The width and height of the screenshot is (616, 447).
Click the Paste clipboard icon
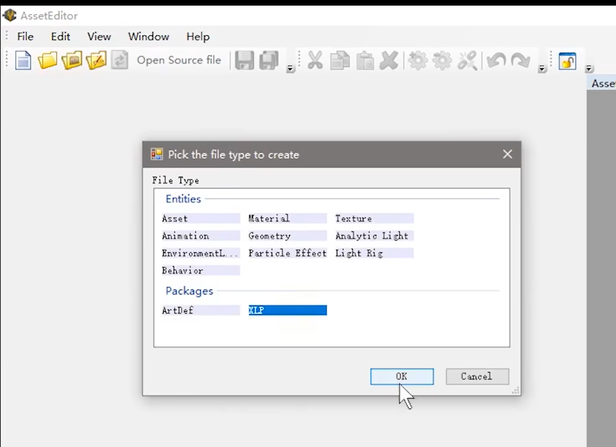365,60
